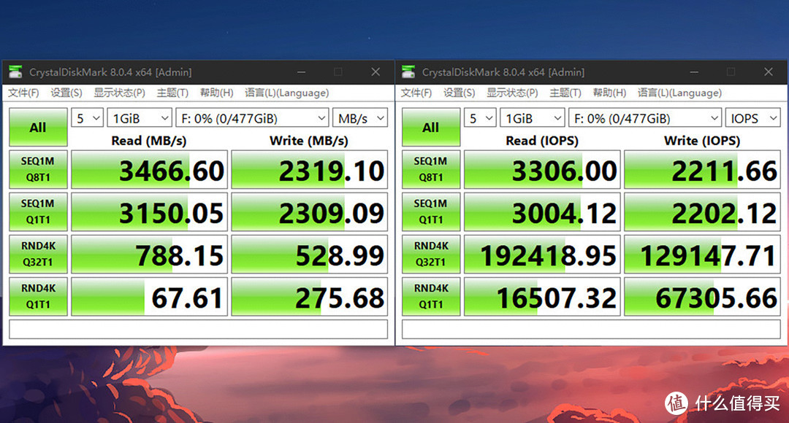The height and width of the screenshot is (423, 789).
Task: Open 主题(T) menu in right window
Action: pos(565,93)
